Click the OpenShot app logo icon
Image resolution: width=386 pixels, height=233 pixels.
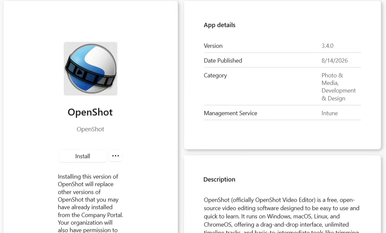pyautogui.click(x=91, y=69)
